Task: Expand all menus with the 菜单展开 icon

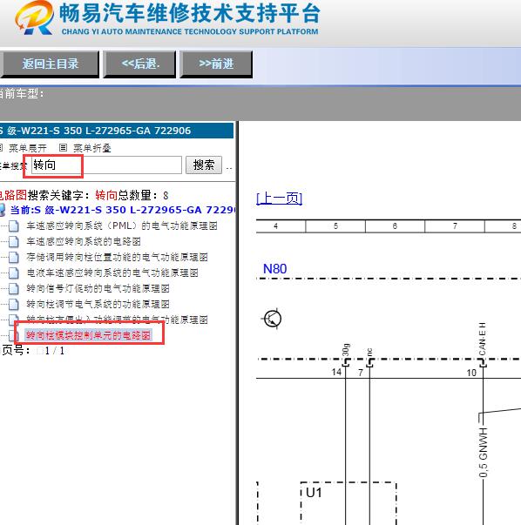Action: click(2, 148)
